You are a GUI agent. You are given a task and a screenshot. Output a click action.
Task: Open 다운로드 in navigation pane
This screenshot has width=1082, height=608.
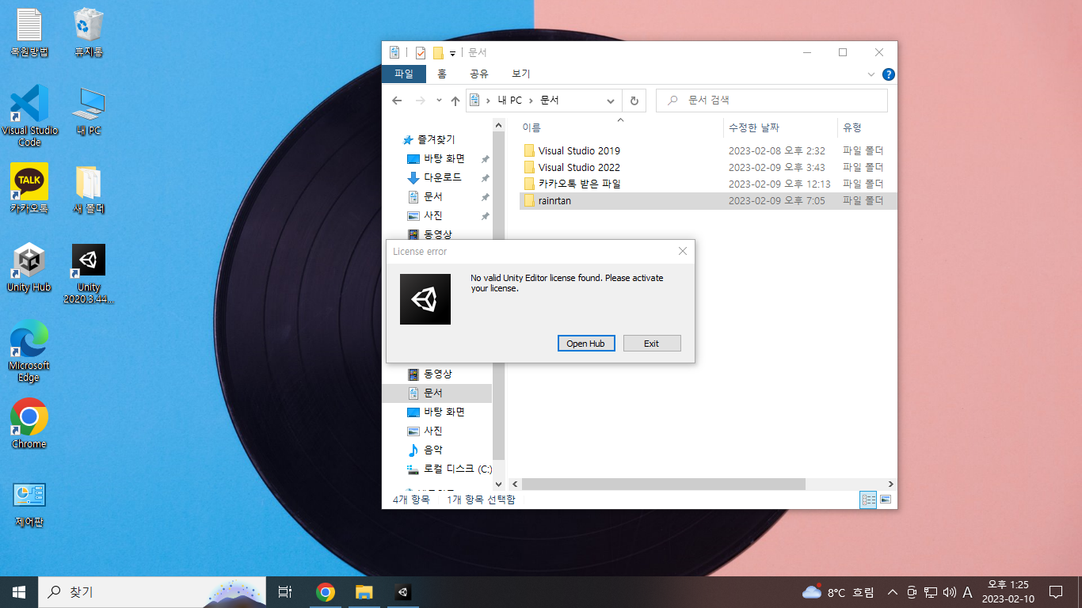click(443, 177)
